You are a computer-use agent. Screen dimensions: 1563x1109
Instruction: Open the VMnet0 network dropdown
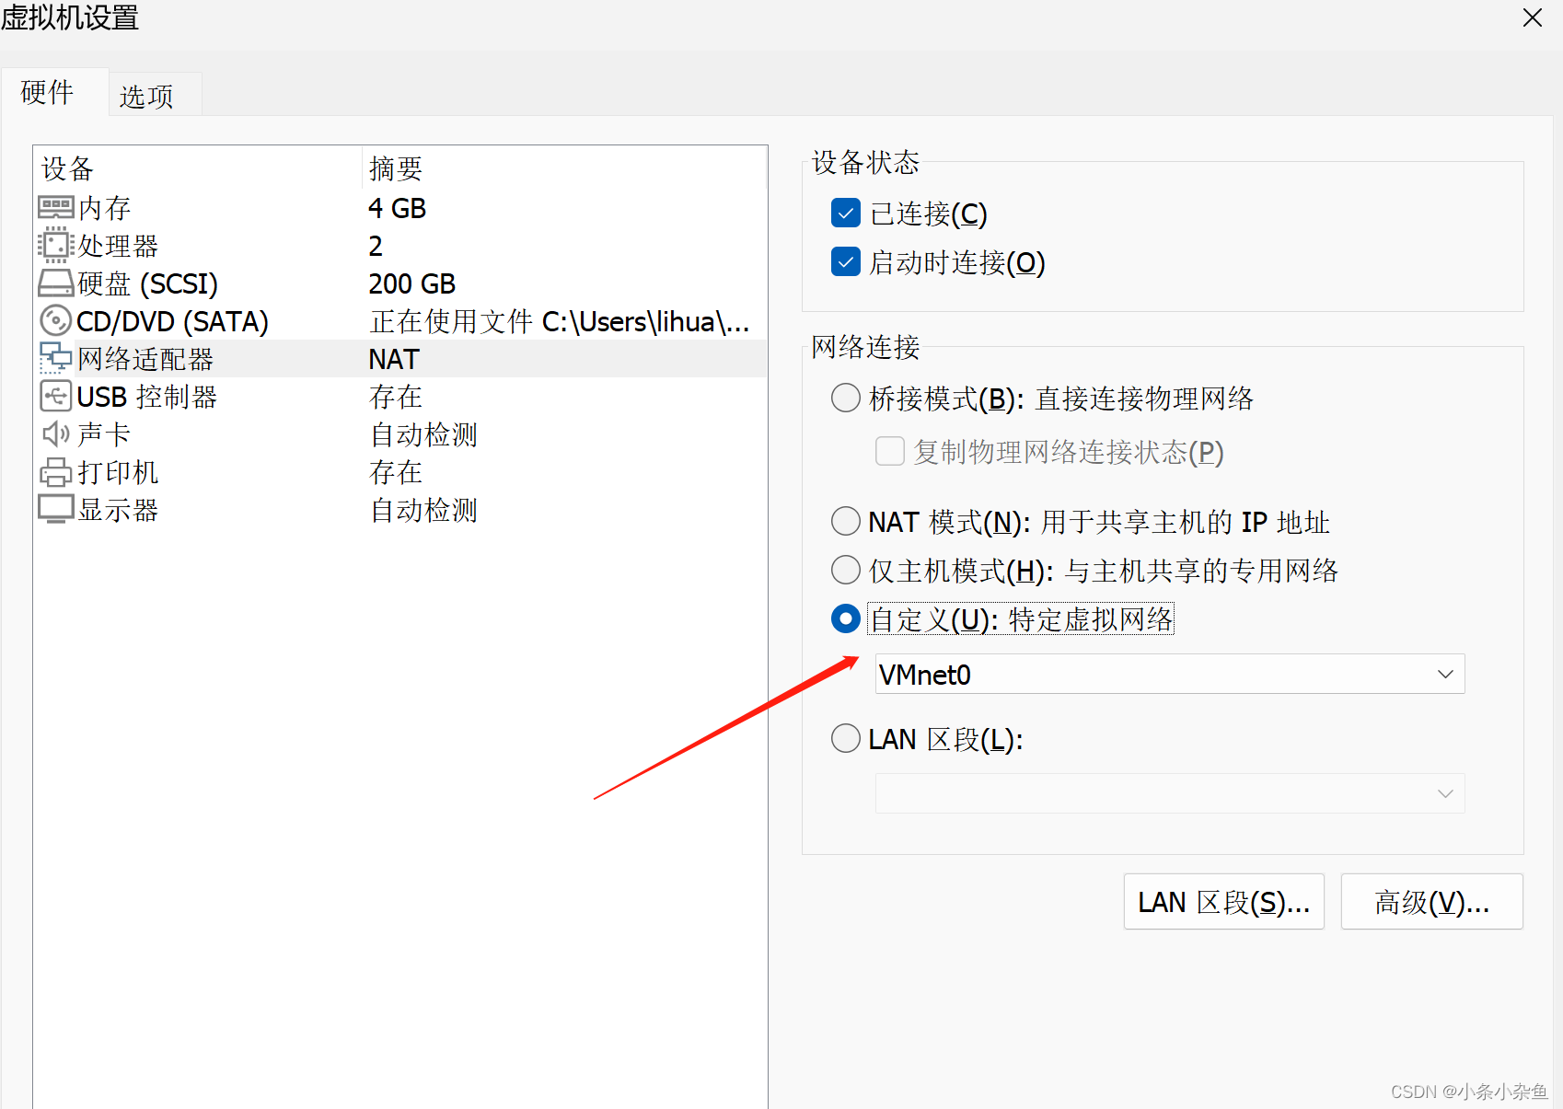tap(1170, 675)
